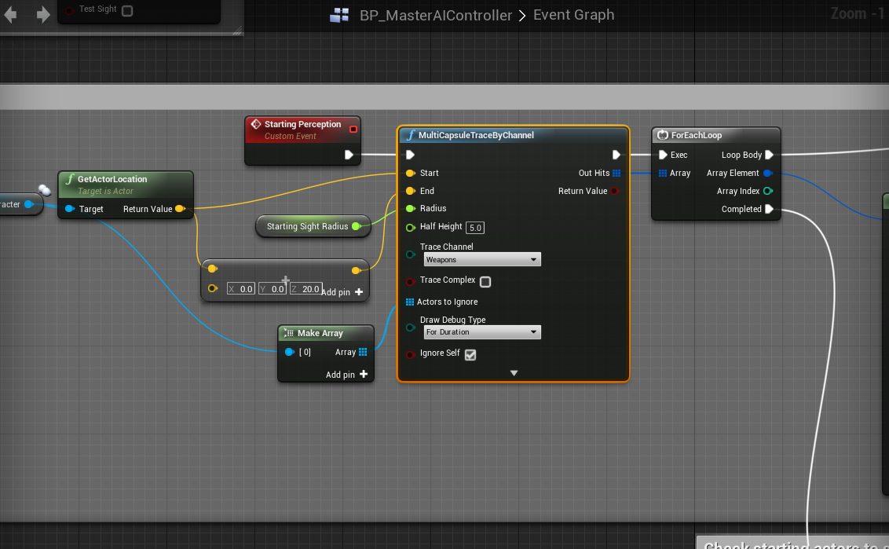
Task: Open the Draw Debug Type dropdown
Action: 482,332
